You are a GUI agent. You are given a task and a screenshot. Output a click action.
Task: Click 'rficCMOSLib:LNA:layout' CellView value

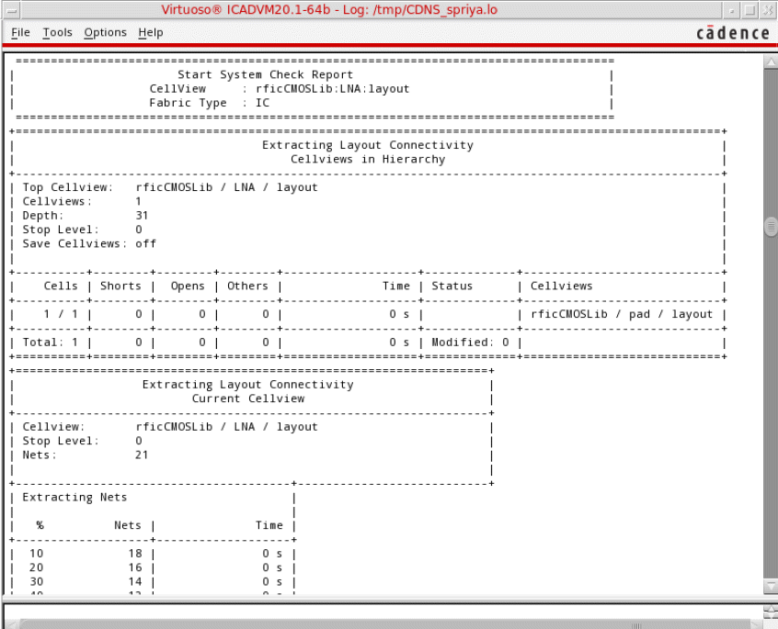(332, 89)
